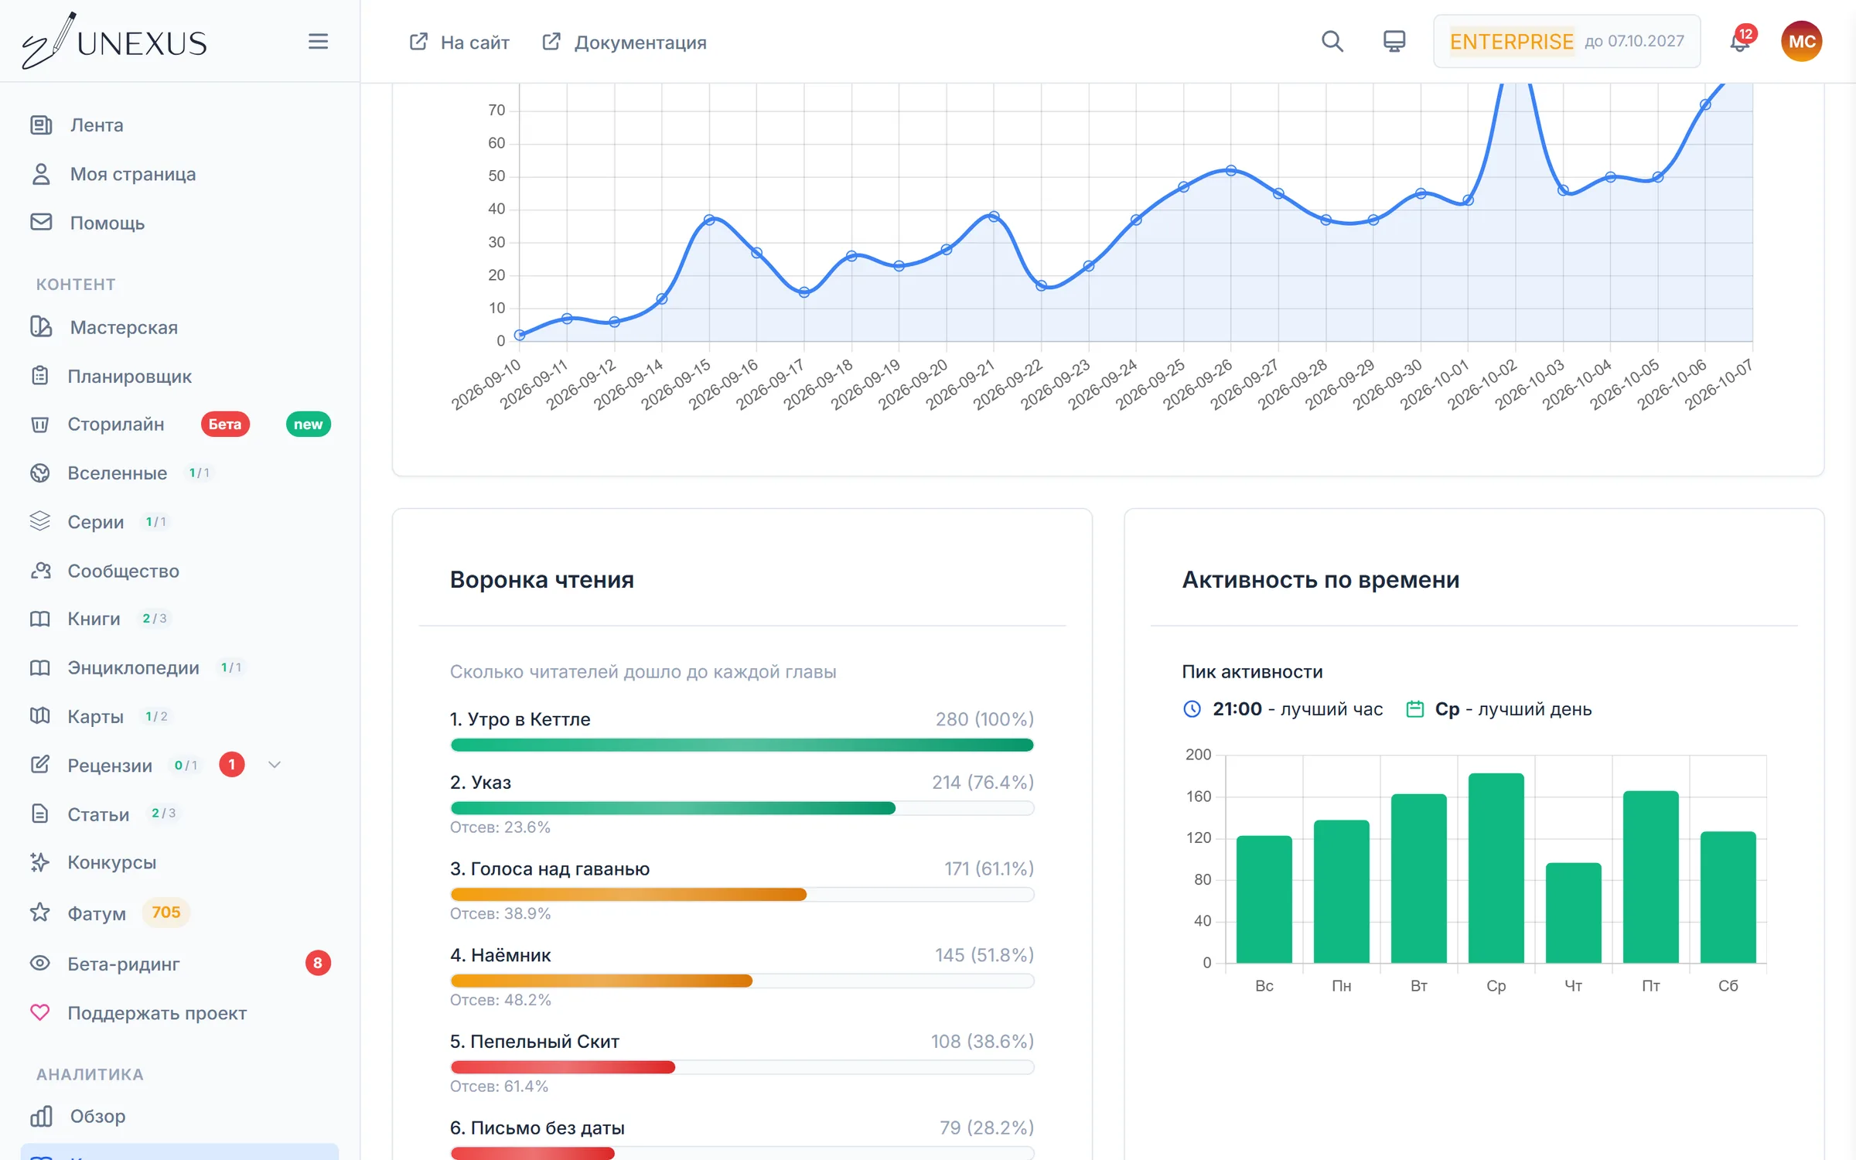
Task: Click the Конкурсы sparkle icon
Action: [x=40, y=862]
